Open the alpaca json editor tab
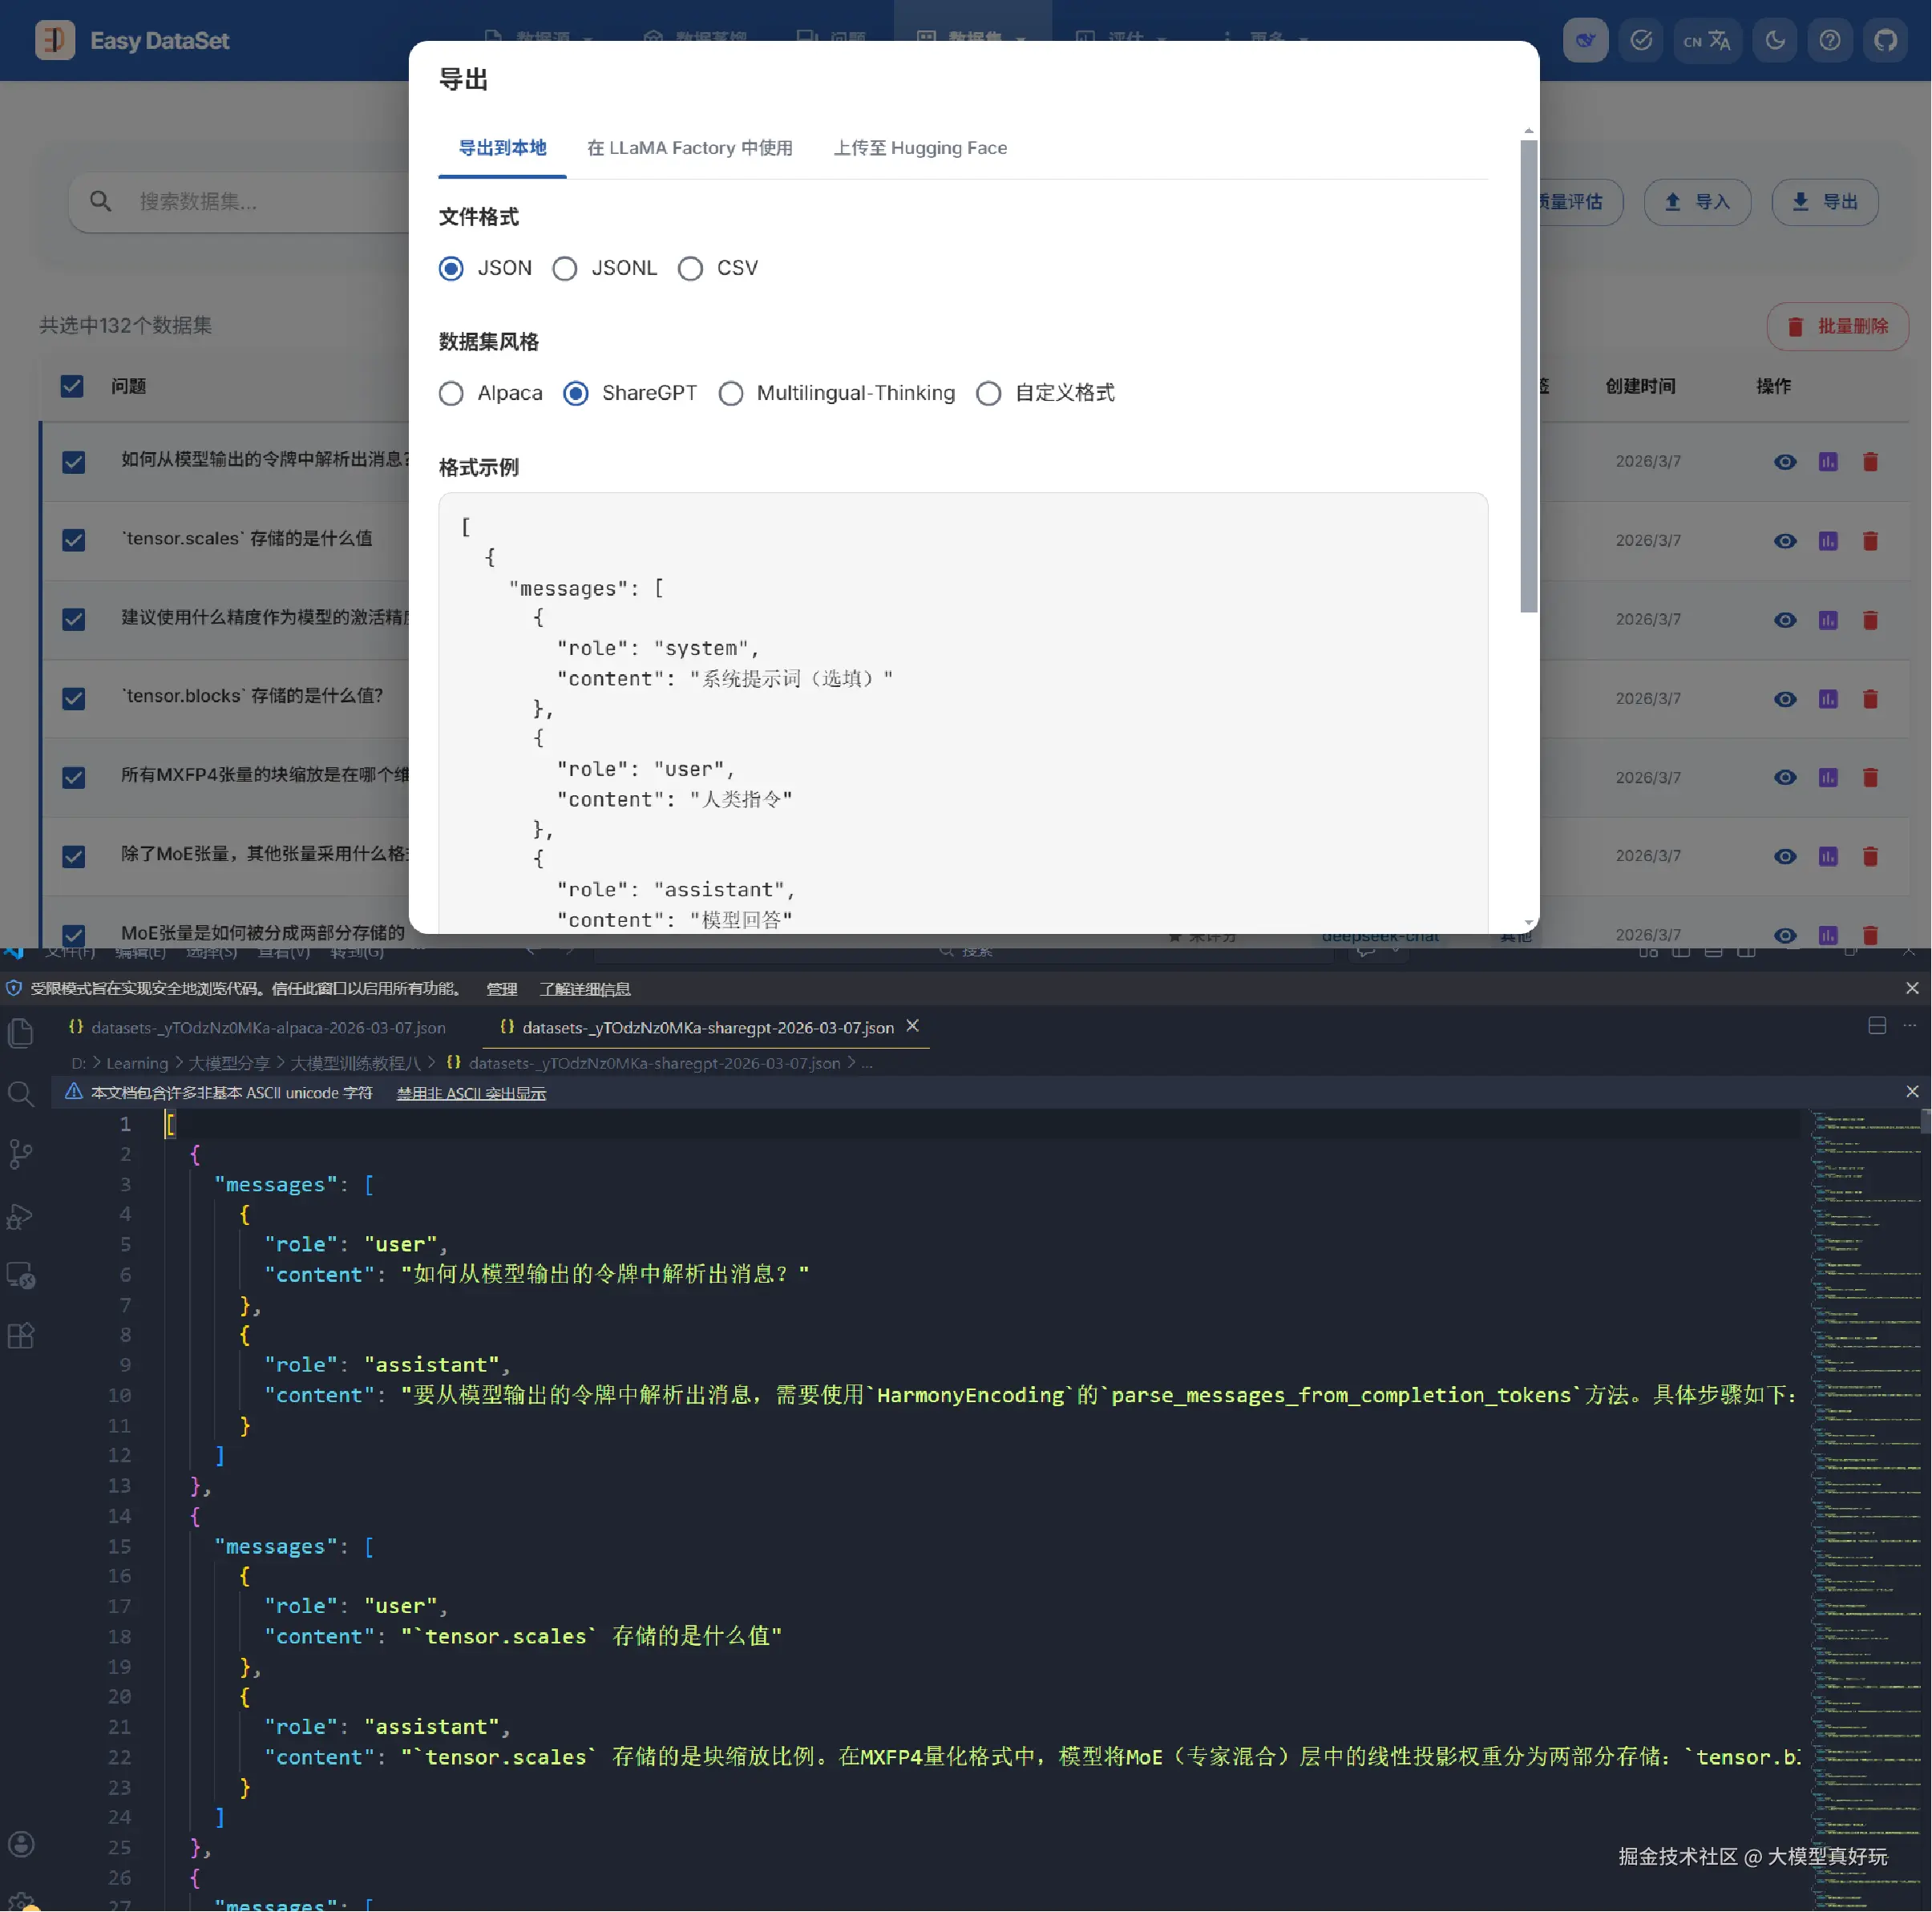This screenshot has width=1932, height=1912. (x=268, y=1028)
